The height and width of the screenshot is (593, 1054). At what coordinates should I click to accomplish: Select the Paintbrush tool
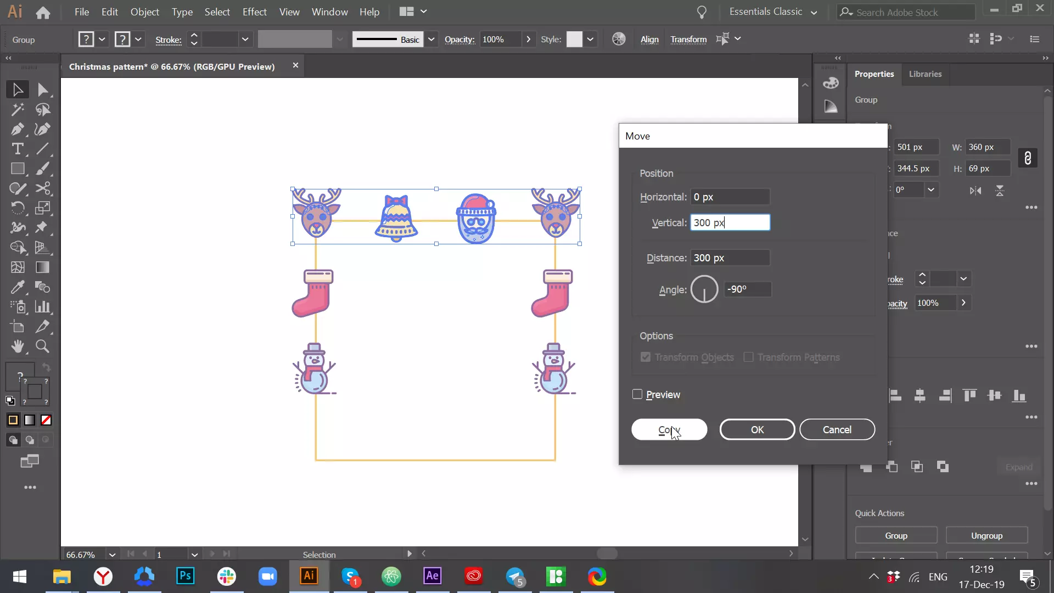click(x=43, y=169)
